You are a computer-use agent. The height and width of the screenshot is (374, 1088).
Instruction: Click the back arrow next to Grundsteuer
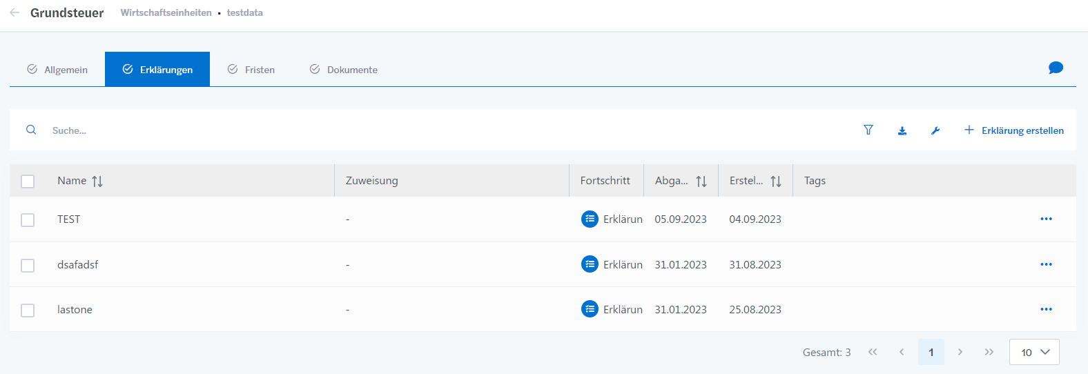[x=14, y=12]
